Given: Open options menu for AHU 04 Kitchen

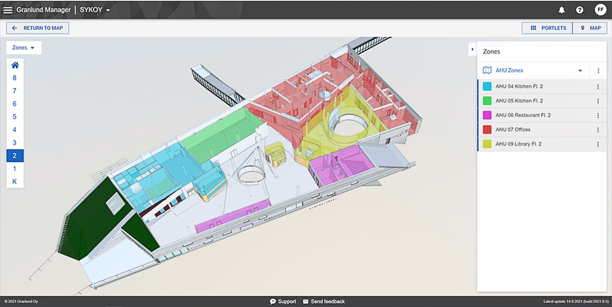Looking at the screenshot, I should pyautogui.click(x=598, y=87).
